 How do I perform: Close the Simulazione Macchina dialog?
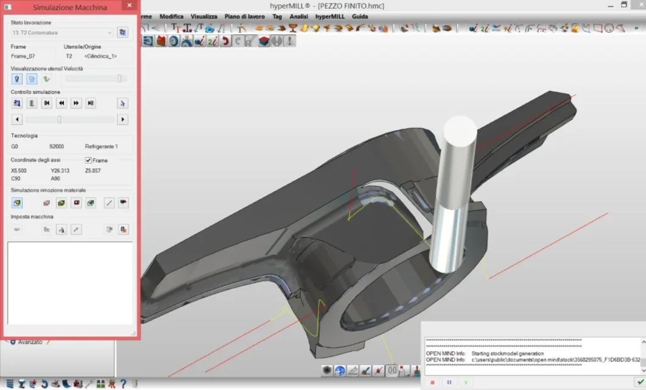click(129, 5)
